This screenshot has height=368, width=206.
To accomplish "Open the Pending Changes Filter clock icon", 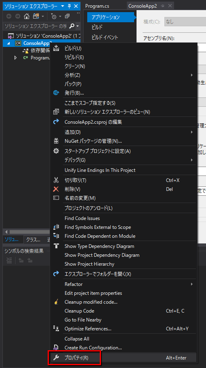I will tap(54, 16).
